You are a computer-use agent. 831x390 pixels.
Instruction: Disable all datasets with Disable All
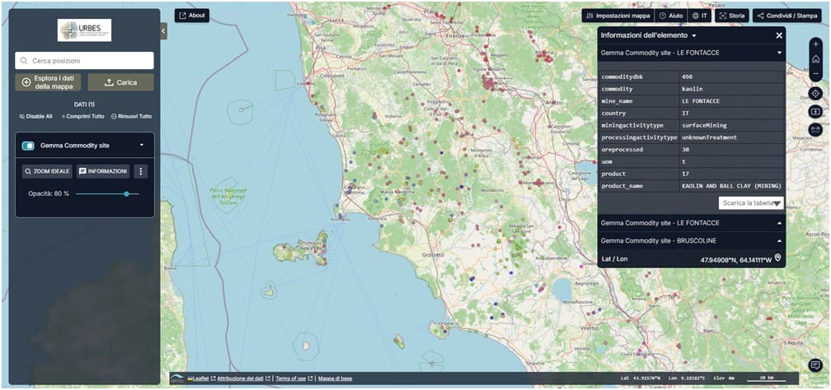[x=35, y=116]
